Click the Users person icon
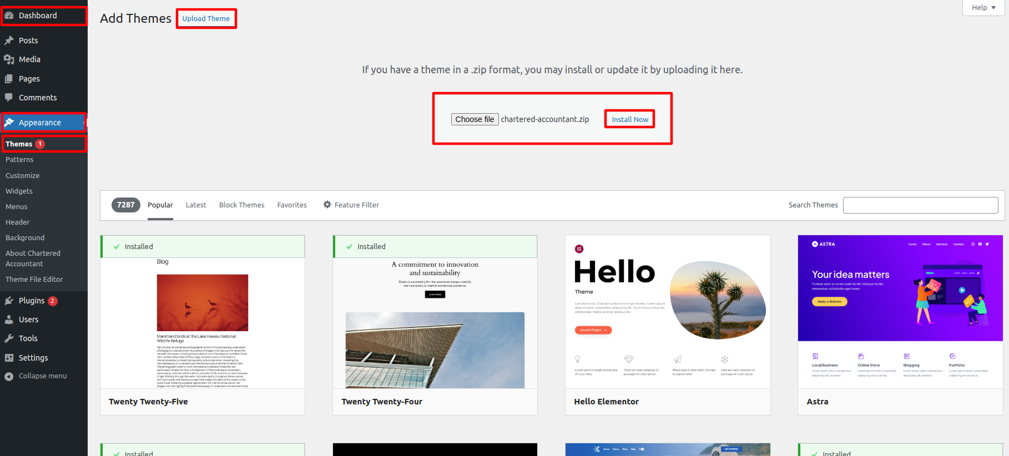This screenshot has height=456, width=1009. (x=9, y=320)
